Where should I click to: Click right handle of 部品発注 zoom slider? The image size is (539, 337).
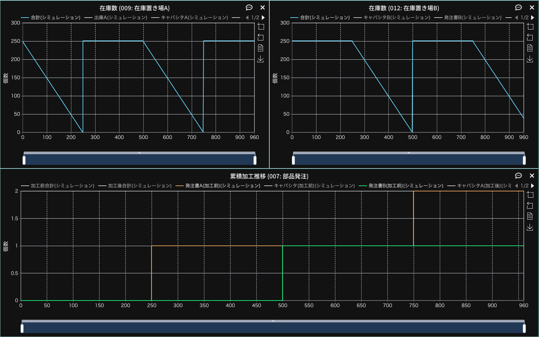pos(524,328)
